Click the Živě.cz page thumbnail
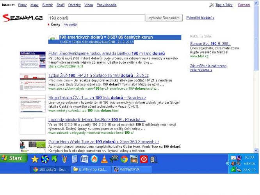 33,82
